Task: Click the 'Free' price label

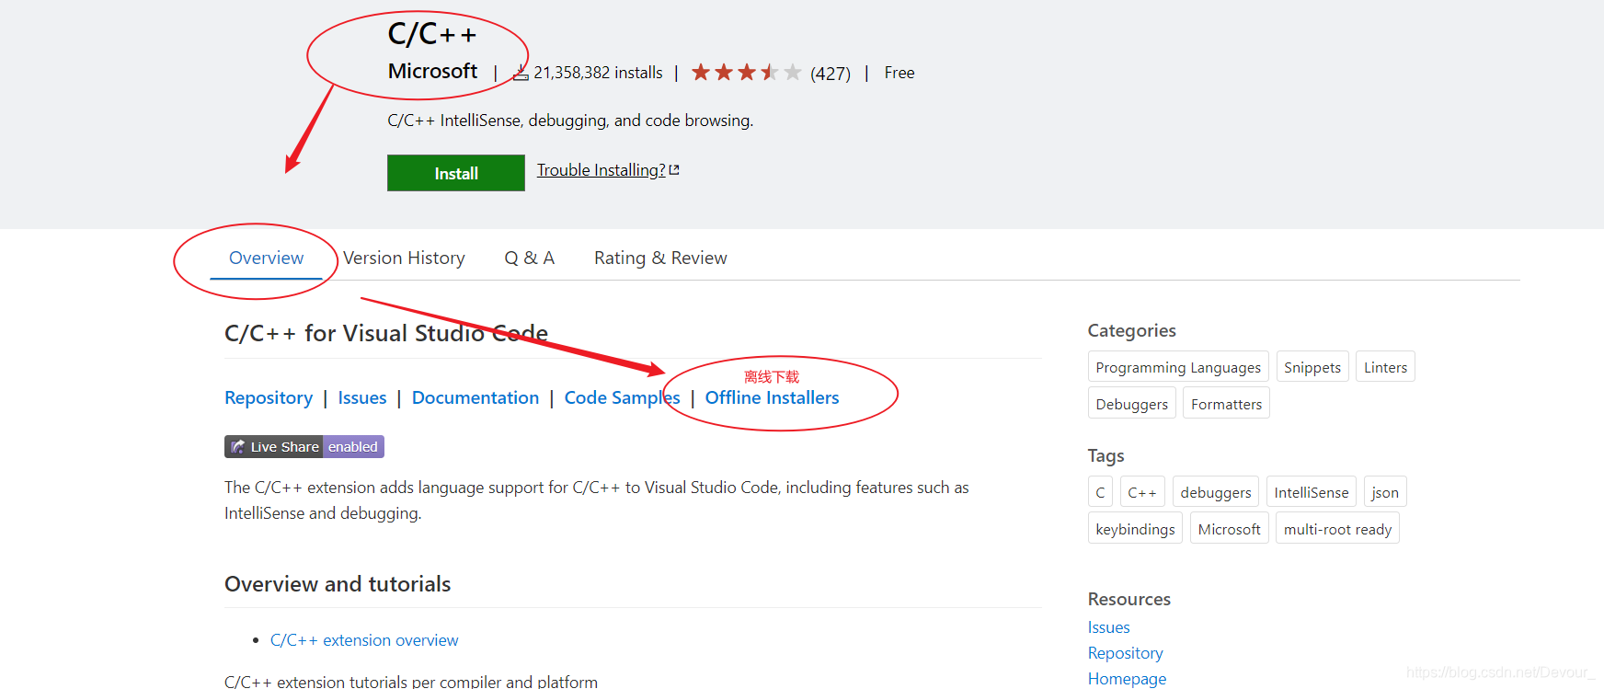Action: click(x=899, y=73)
